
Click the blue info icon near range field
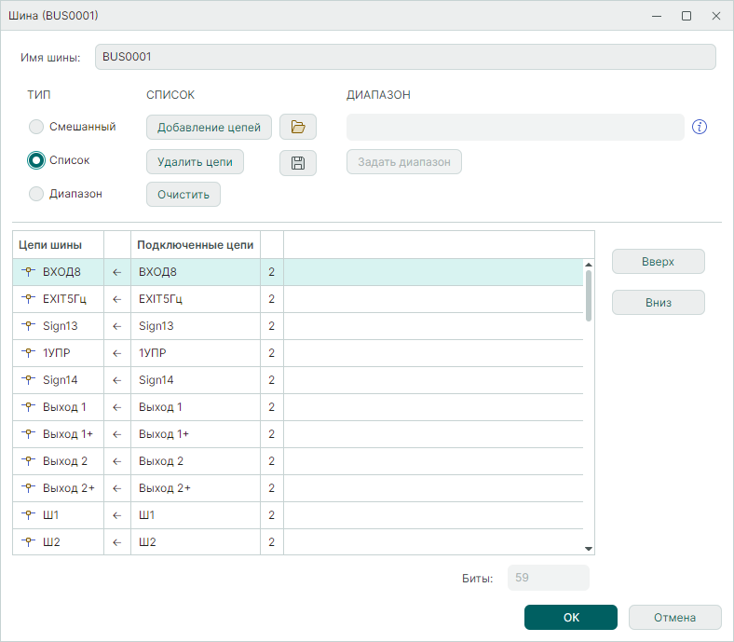700,127
